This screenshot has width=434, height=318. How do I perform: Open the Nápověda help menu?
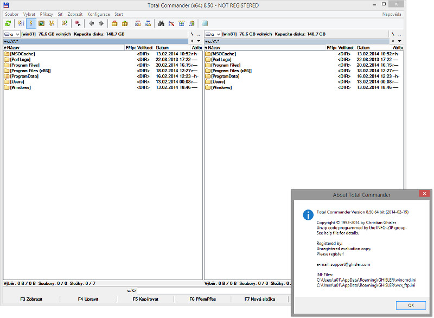pos(392,14)
